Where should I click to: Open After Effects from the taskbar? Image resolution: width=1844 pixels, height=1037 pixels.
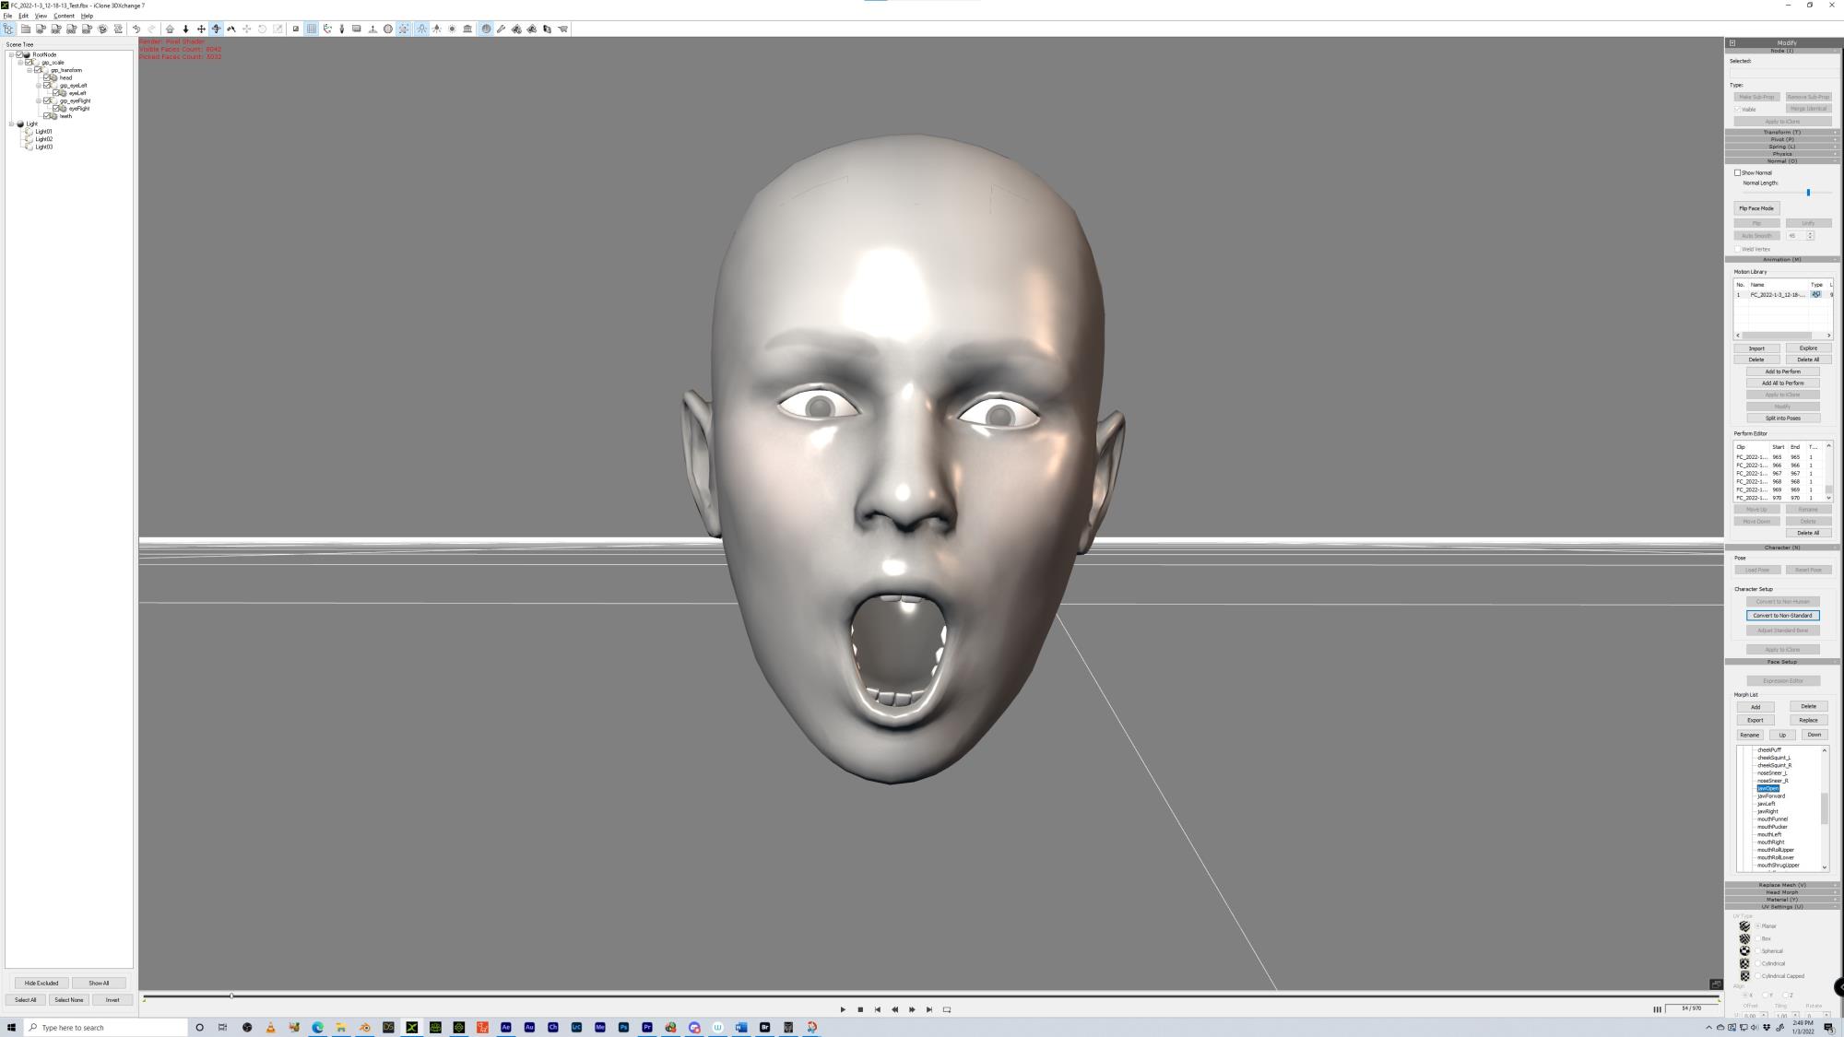coord(505,1027)
